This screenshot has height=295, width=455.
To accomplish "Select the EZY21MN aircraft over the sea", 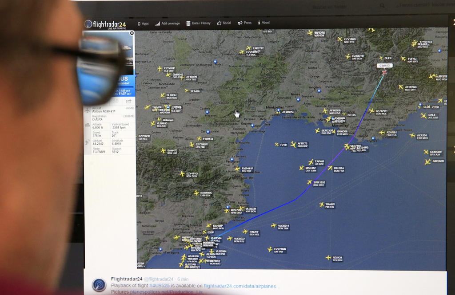I will pyautogui.click(x=269, y=249).
